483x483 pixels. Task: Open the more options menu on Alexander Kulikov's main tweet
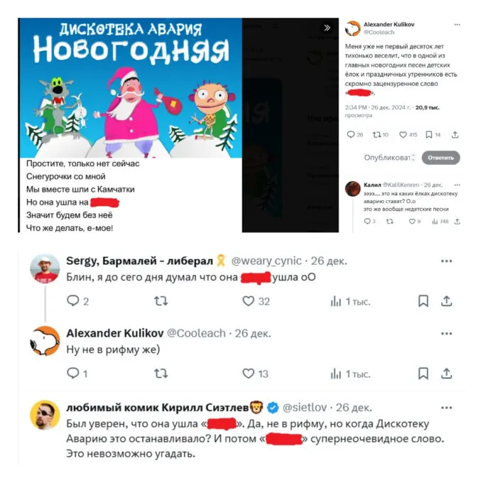(457, 25)
